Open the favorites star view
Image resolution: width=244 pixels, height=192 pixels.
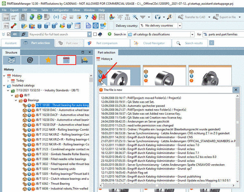coord(48,60)
